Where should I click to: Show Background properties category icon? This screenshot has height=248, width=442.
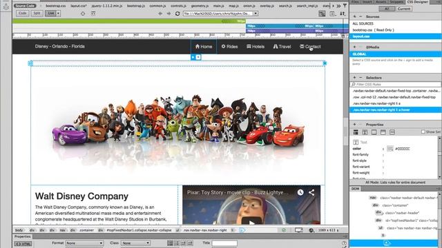tap(383, 132)
